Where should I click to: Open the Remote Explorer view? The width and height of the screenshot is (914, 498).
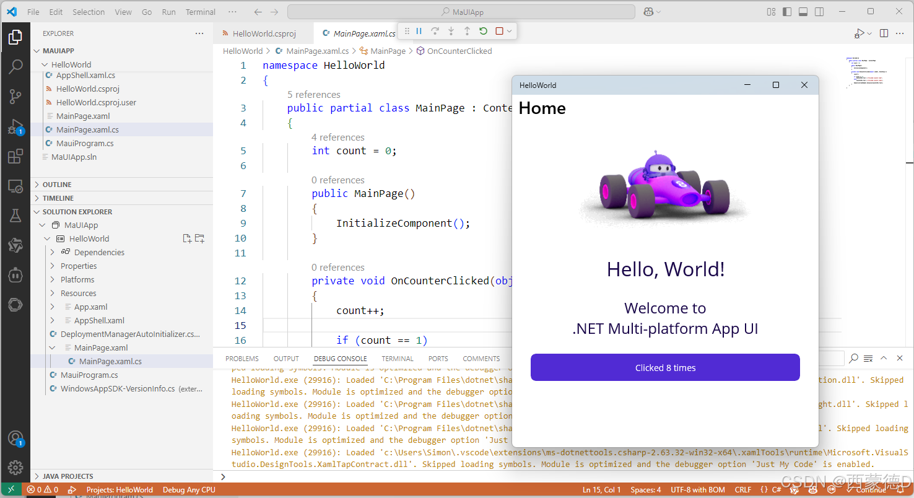[x=15, y=186]
